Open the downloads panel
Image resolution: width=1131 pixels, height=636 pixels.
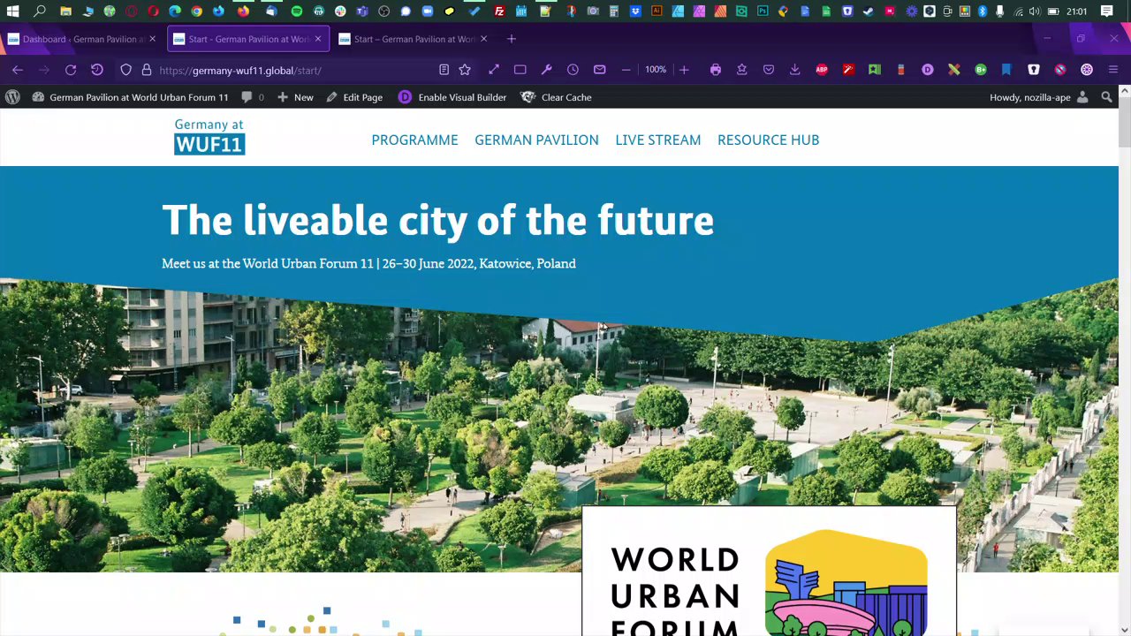tap(795, 70)
